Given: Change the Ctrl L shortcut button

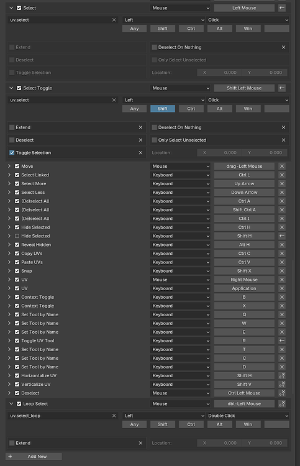Looking at the screenshot, I should click(x=244, y=175).
